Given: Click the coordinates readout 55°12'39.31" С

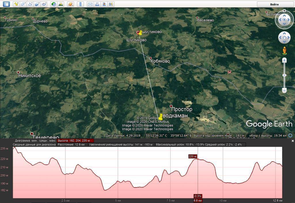Looking at the screenshot, I should click(x=156, y=136).
